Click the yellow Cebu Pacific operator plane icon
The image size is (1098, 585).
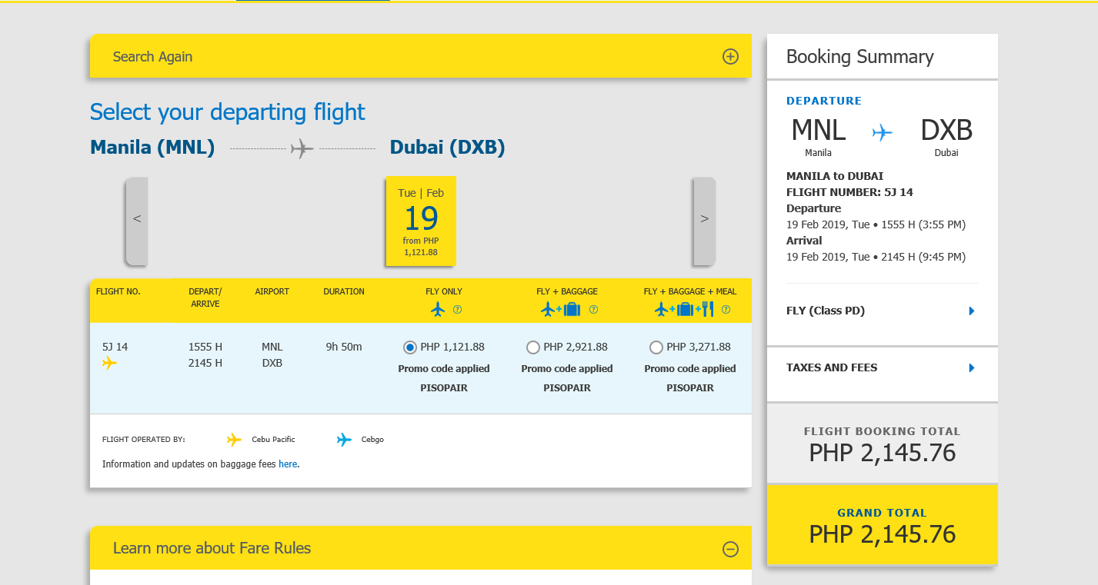tap(234, 440)
